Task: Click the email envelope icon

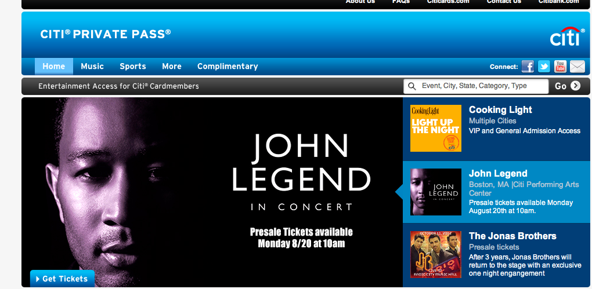Action: [577, 67]
